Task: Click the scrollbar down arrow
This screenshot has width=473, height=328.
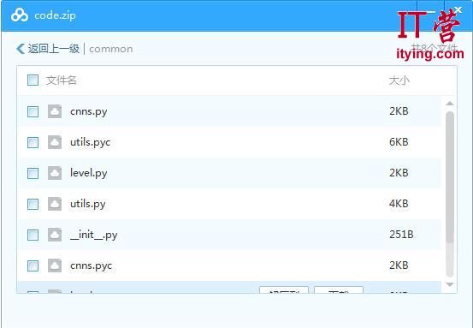Action: click(450, 284)
